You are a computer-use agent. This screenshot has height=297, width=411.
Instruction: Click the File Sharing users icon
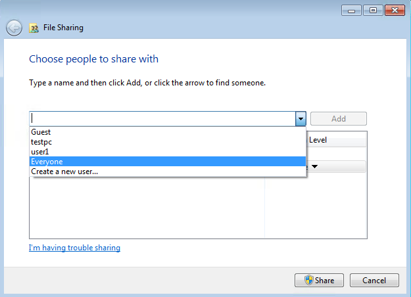click(x=34, y=28)
